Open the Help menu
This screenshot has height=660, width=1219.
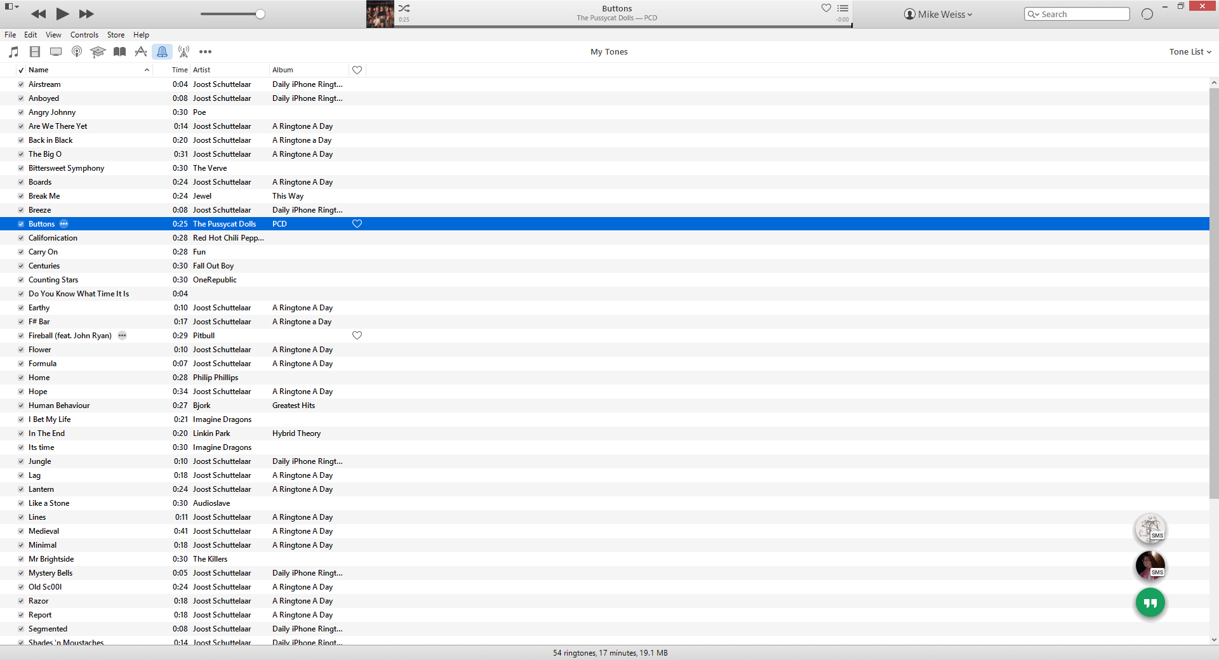tap(141, 35)
